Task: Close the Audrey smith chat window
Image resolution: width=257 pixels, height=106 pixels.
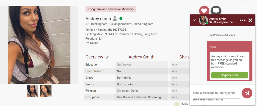Action: click(x=250, y=20)
